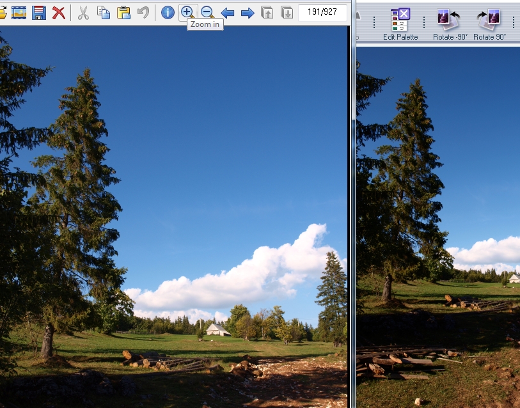
Task: Save the image with floppy disk icon
Action: pyautogui.click(x=39, y=13)
